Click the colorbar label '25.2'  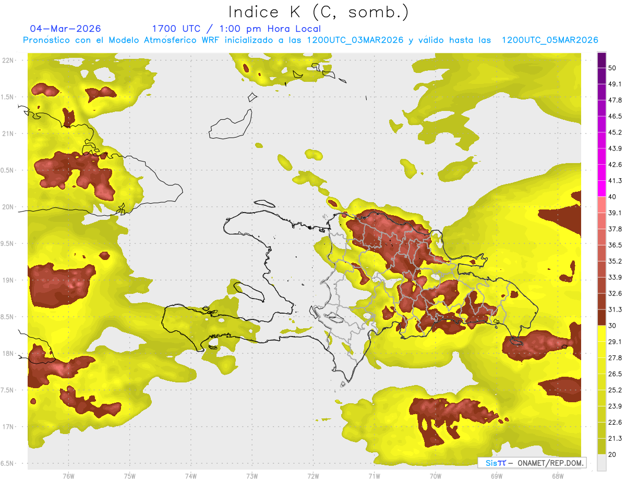(x=615, y=390)
